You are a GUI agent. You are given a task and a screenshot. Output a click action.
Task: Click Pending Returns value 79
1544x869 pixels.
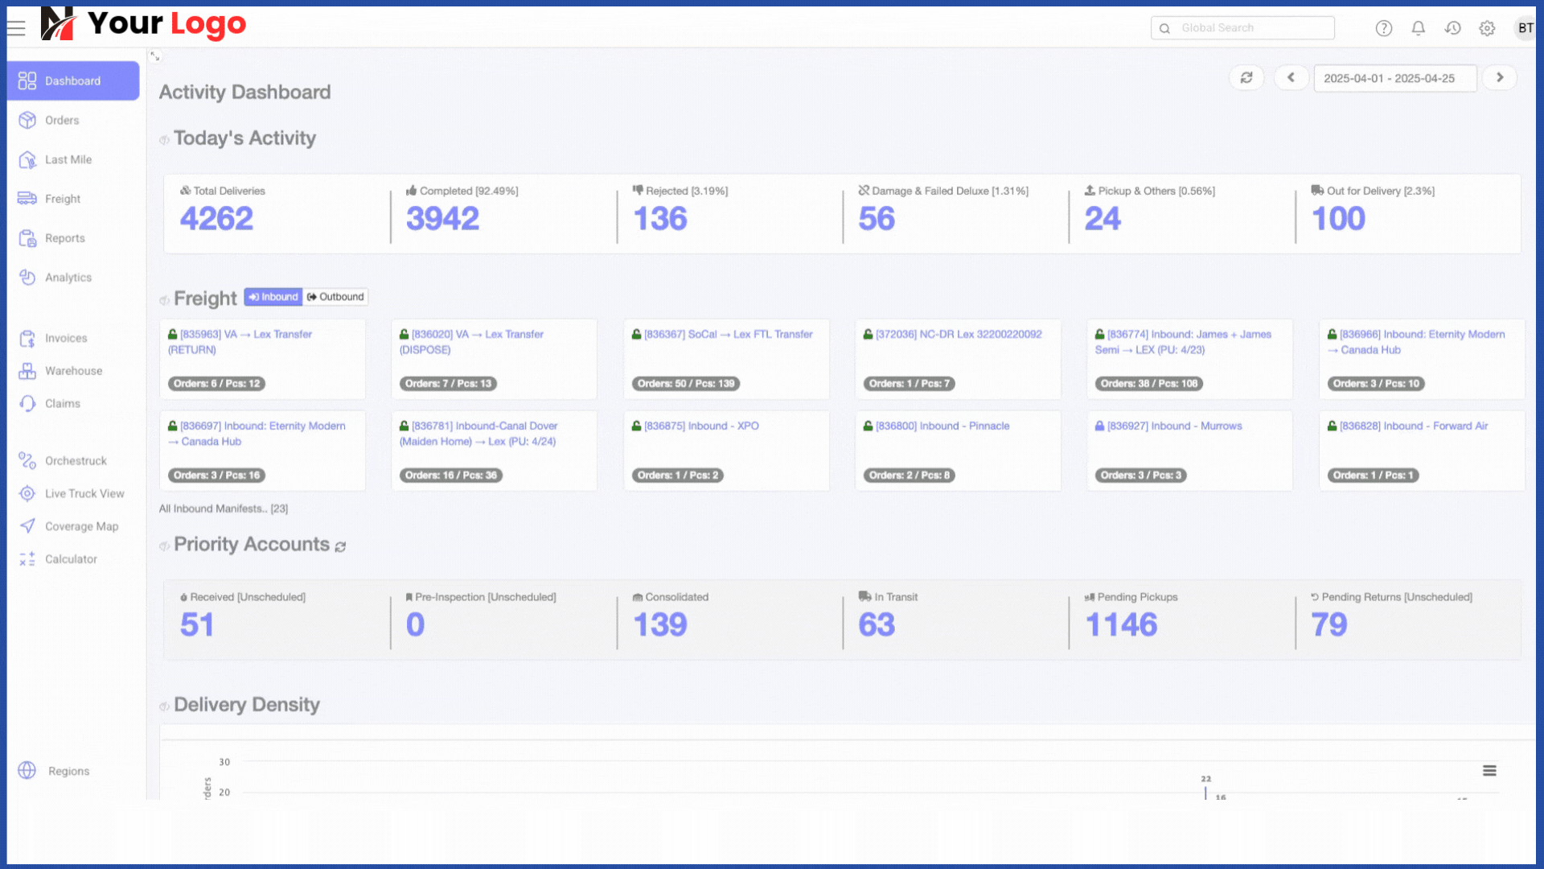pos(1329,624)
